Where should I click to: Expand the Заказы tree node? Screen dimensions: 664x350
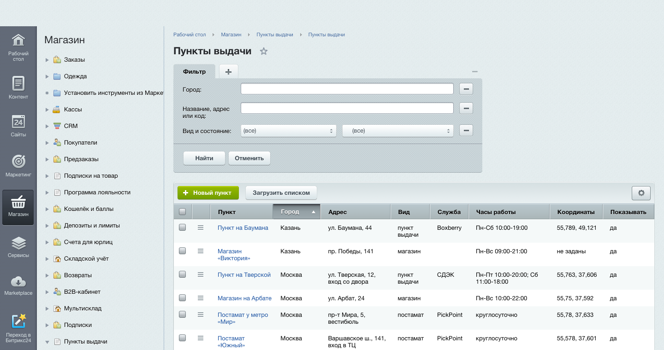click(47, 60)
